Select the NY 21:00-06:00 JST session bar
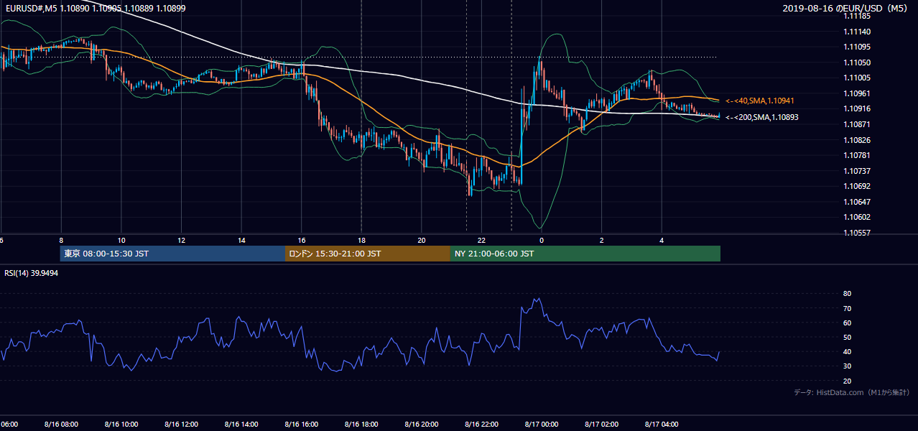Image resolution: width=918 pixels, height=431 pixels. coord(585,254)
